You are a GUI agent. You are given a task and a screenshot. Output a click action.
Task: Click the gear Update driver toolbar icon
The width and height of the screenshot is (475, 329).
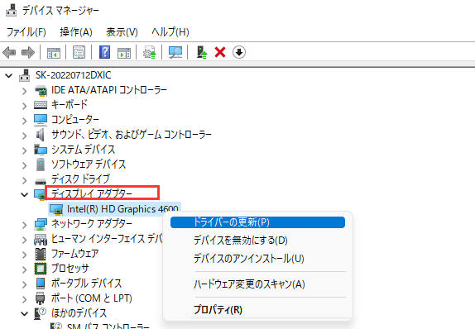click(x=149, y=52)
